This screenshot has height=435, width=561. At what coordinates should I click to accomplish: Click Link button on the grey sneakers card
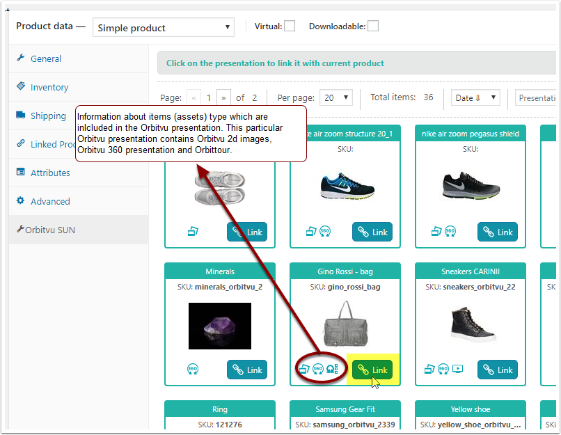247,232
